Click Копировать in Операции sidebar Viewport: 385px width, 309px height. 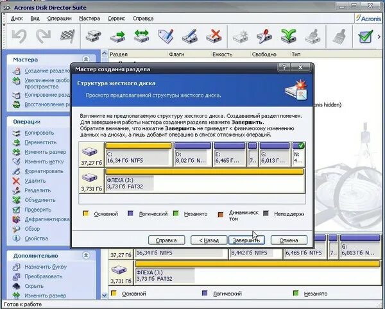[x=39, y=133]
